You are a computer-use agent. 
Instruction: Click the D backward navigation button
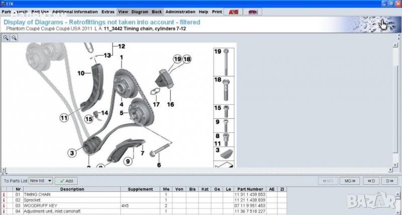click(371, 180)
